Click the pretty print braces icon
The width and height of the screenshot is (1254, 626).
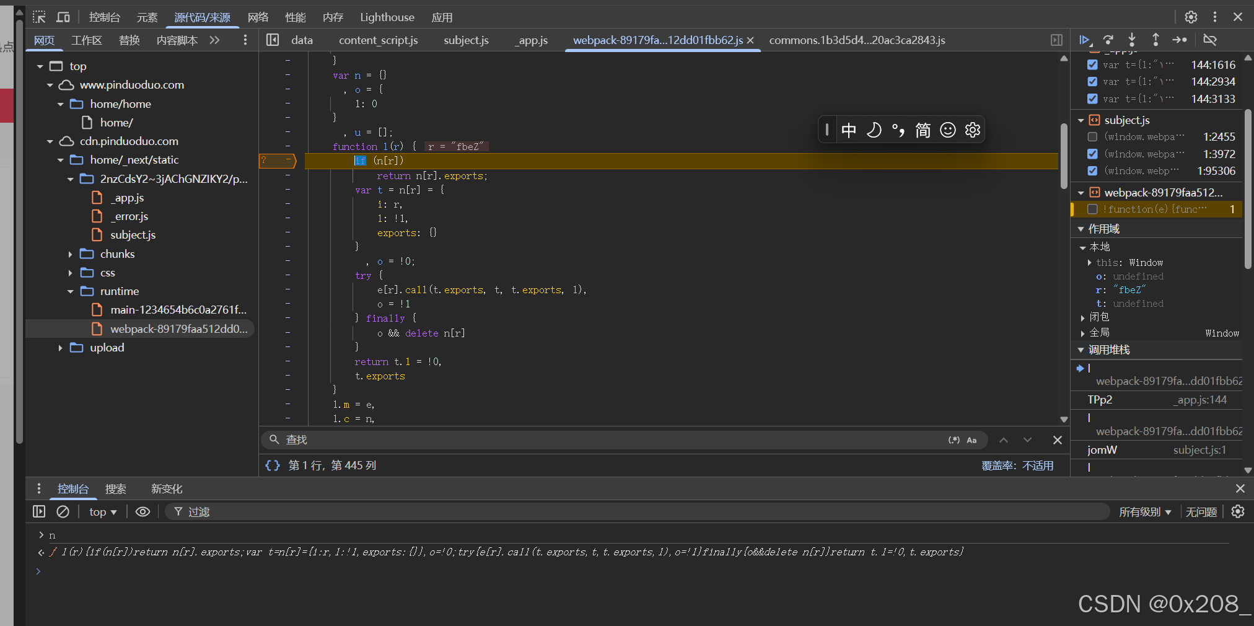pos(273,465)
